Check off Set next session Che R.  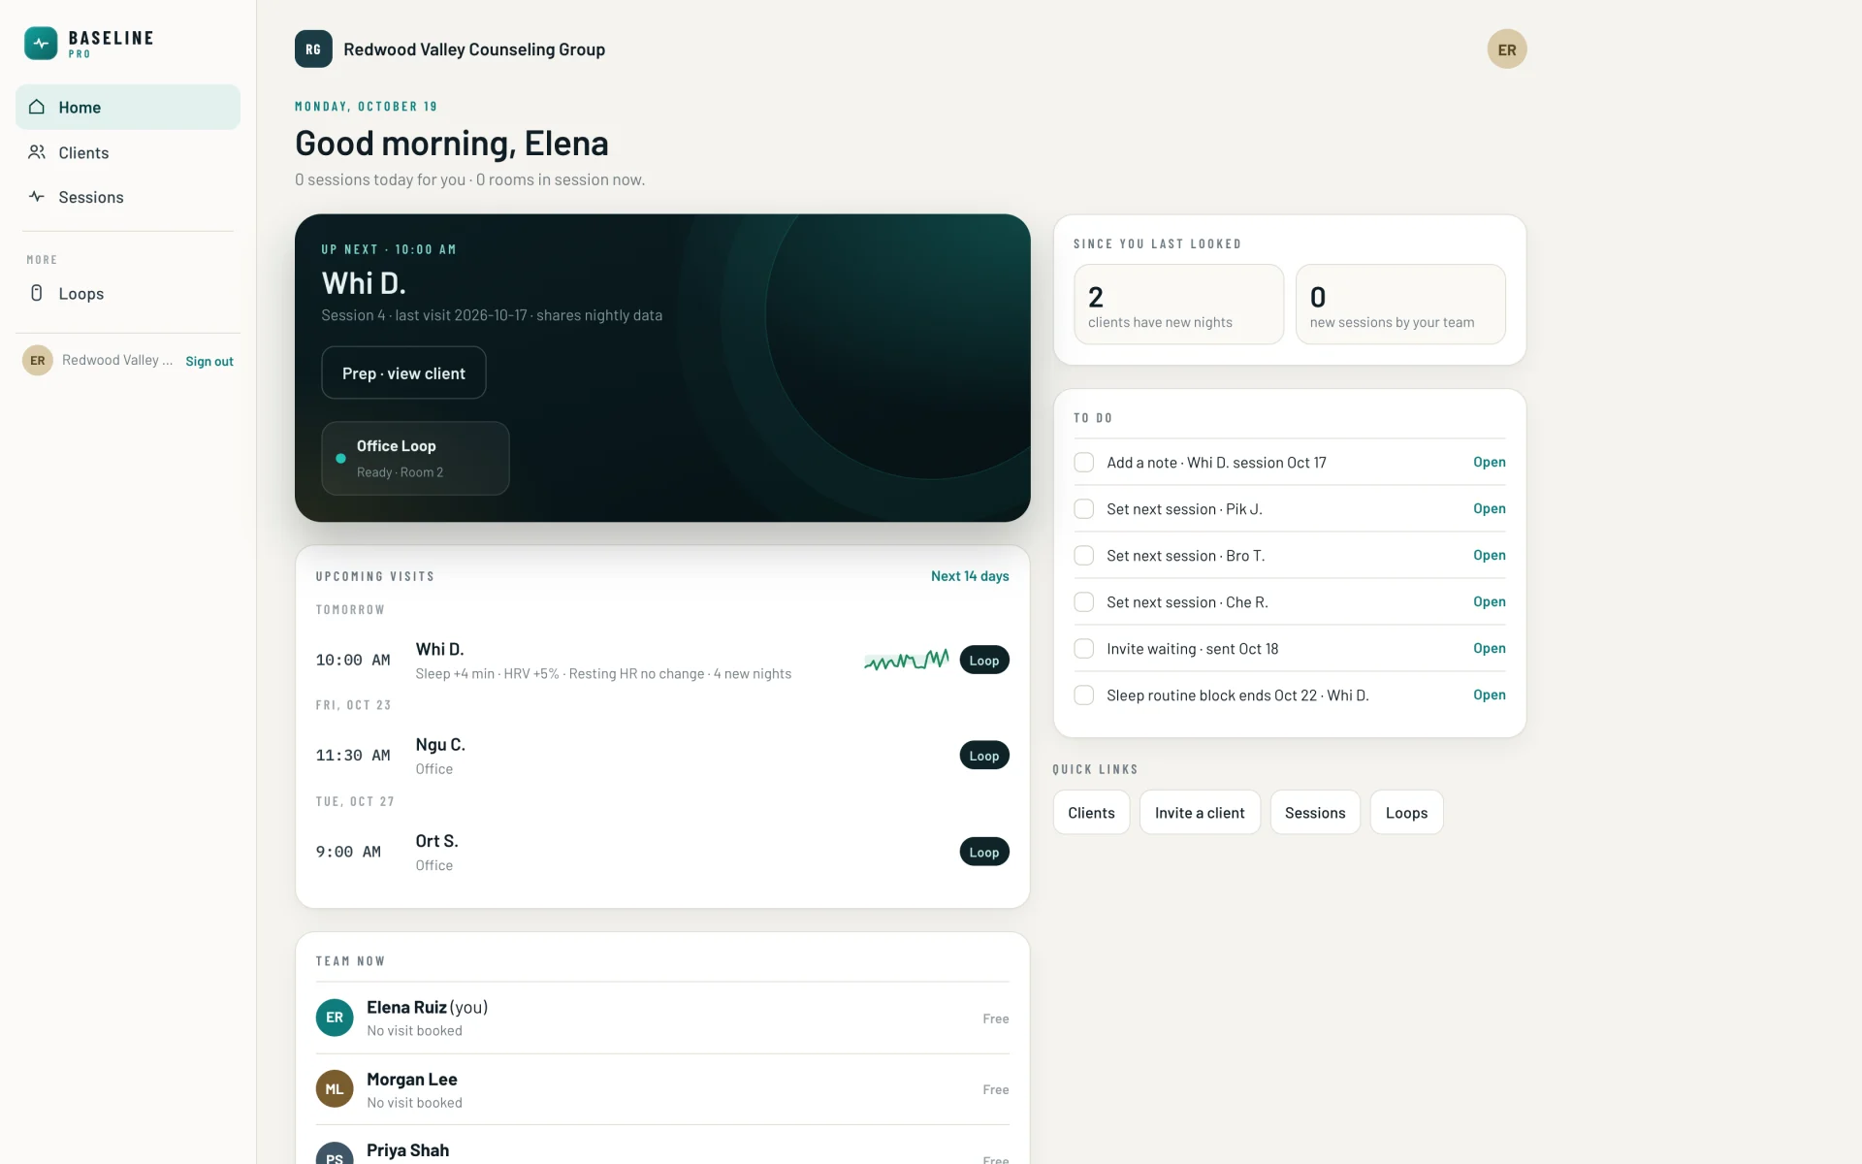click(x=1084, y=602)
